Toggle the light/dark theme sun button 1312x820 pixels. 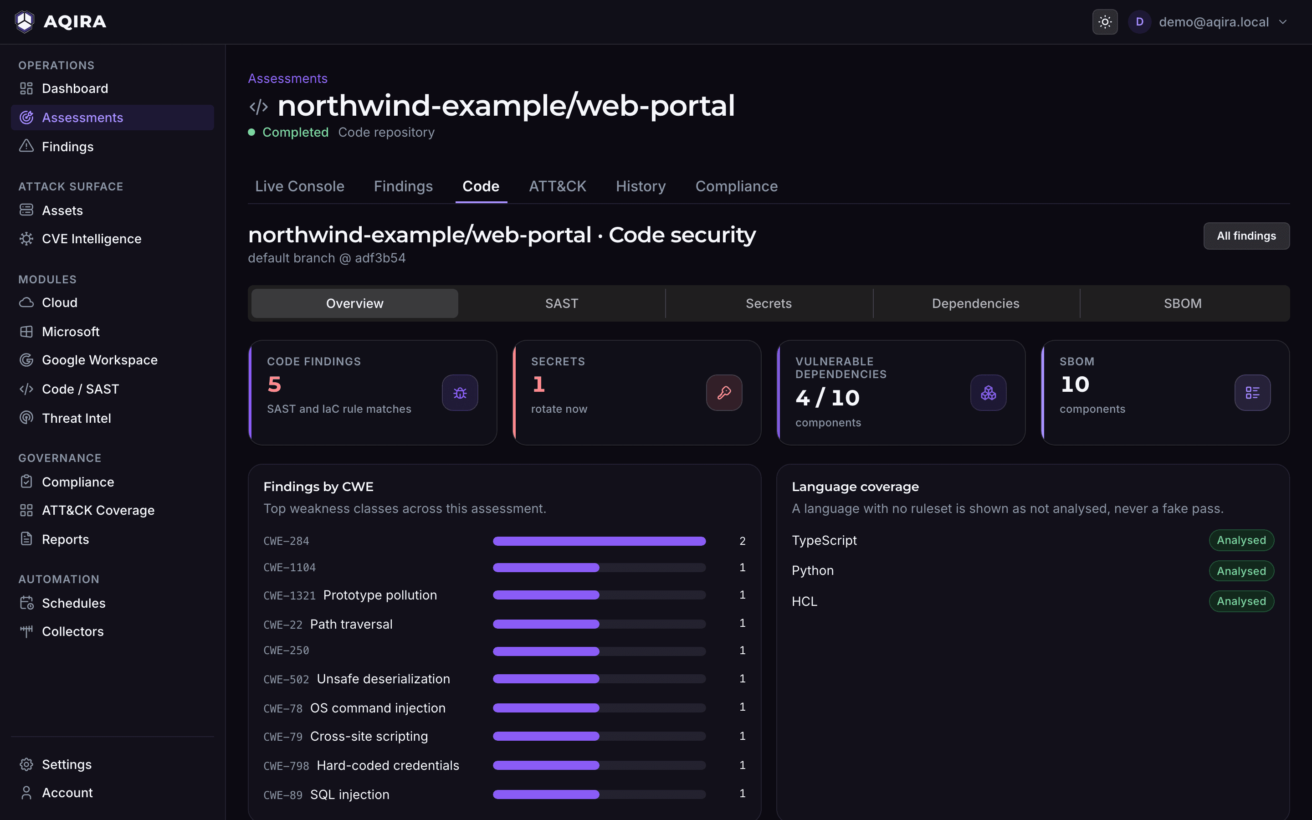coord(1104,22)
